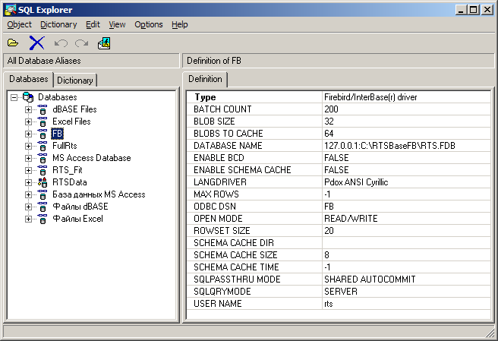
Task: Click the Redo arrow toolbar icon
Action: (x=82, y=43)
